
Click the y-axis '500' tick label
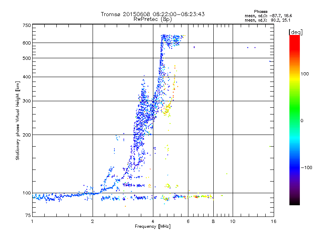point(27,58)
